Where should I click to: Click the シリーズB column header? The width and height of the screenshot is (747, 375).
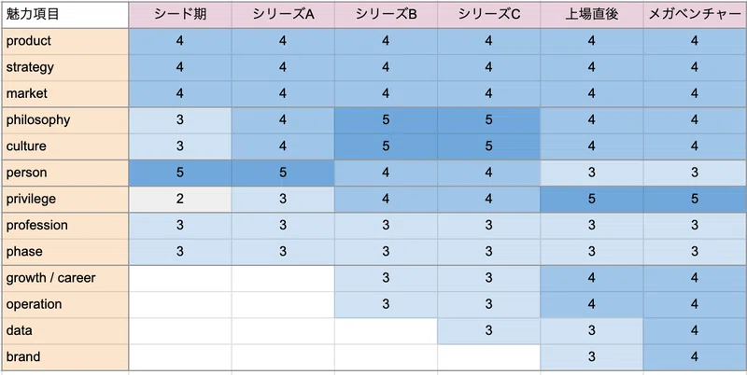[x=386, y=14]
